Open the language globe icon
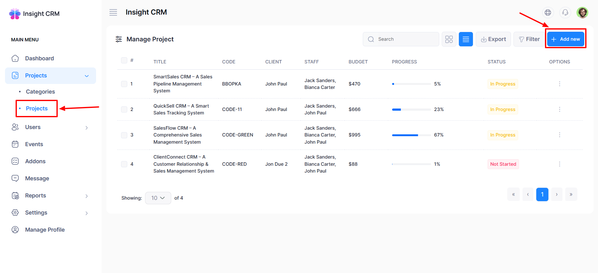The height and width of the screenshot is (273, 598). pyautogui.click(x=548, y=12)
